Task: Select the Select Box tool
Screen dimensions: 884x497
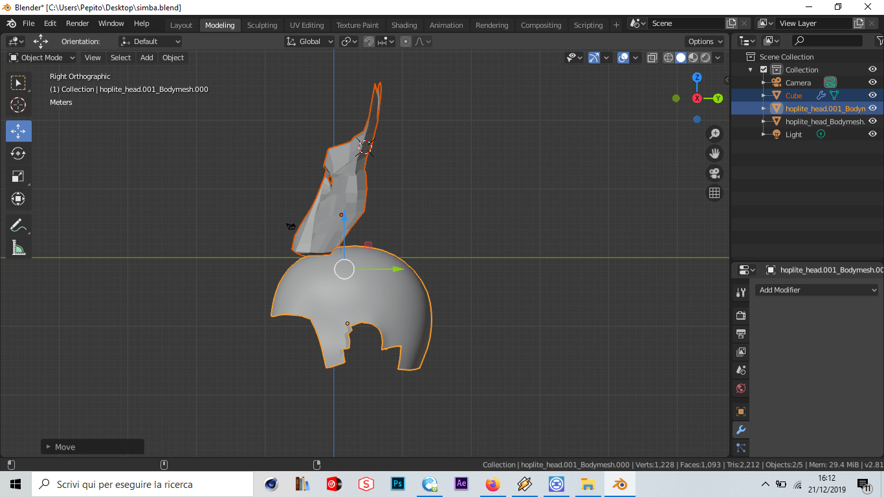Action: [x=19, y=83]
